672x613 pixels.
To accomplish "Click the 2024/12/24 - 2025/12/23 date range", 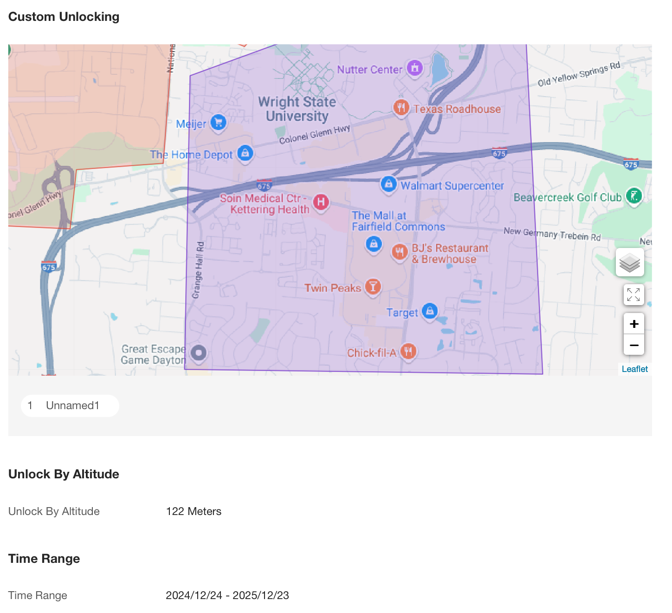I will (x=227, y=595).
